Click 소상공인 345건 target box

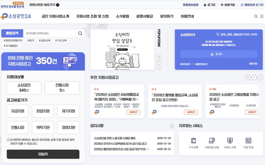24,88
